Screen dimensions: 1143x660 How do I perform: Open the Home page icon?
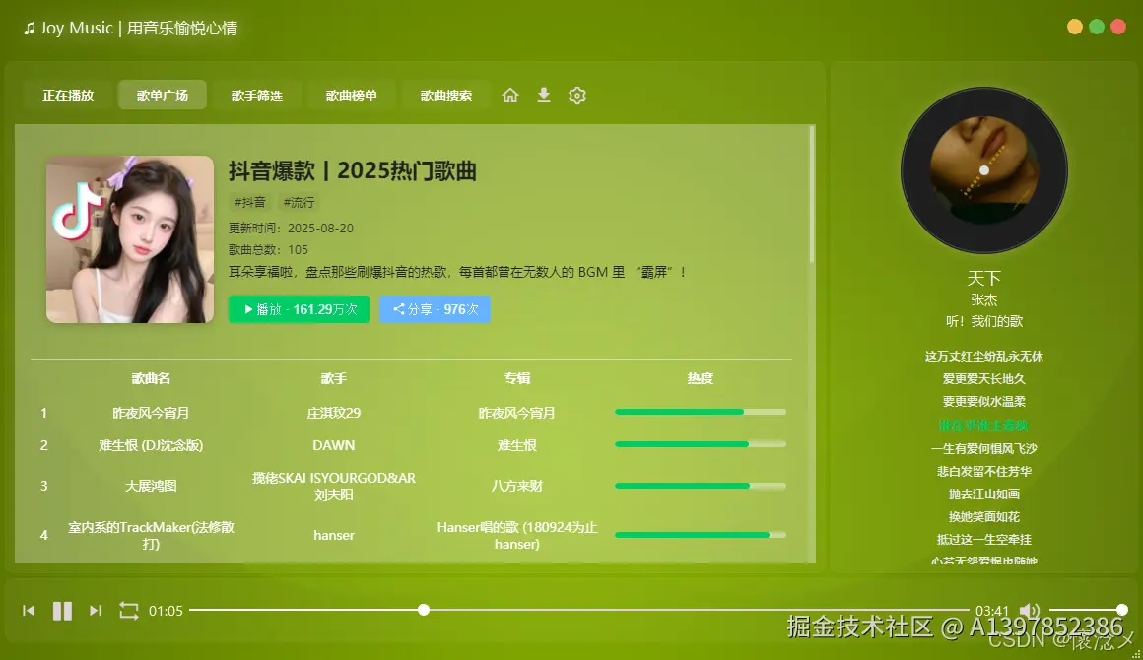click(x=509, y=95)
